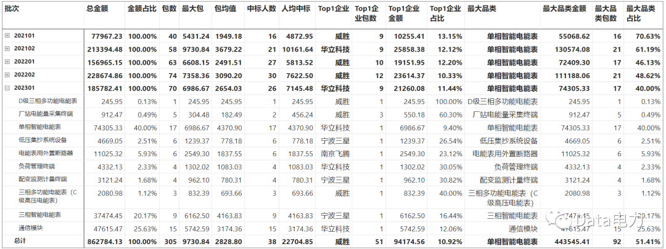The image size is (666, 249).
Task: Click the 22704.85 per-capita total
Action: pos(297,242)
